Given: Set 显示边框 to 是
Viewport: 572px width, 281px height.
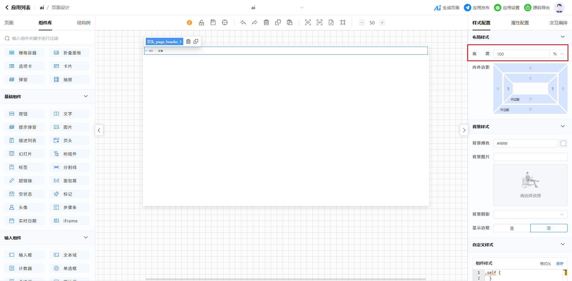Looking at the screenshot, I should [x=512, y=228].
